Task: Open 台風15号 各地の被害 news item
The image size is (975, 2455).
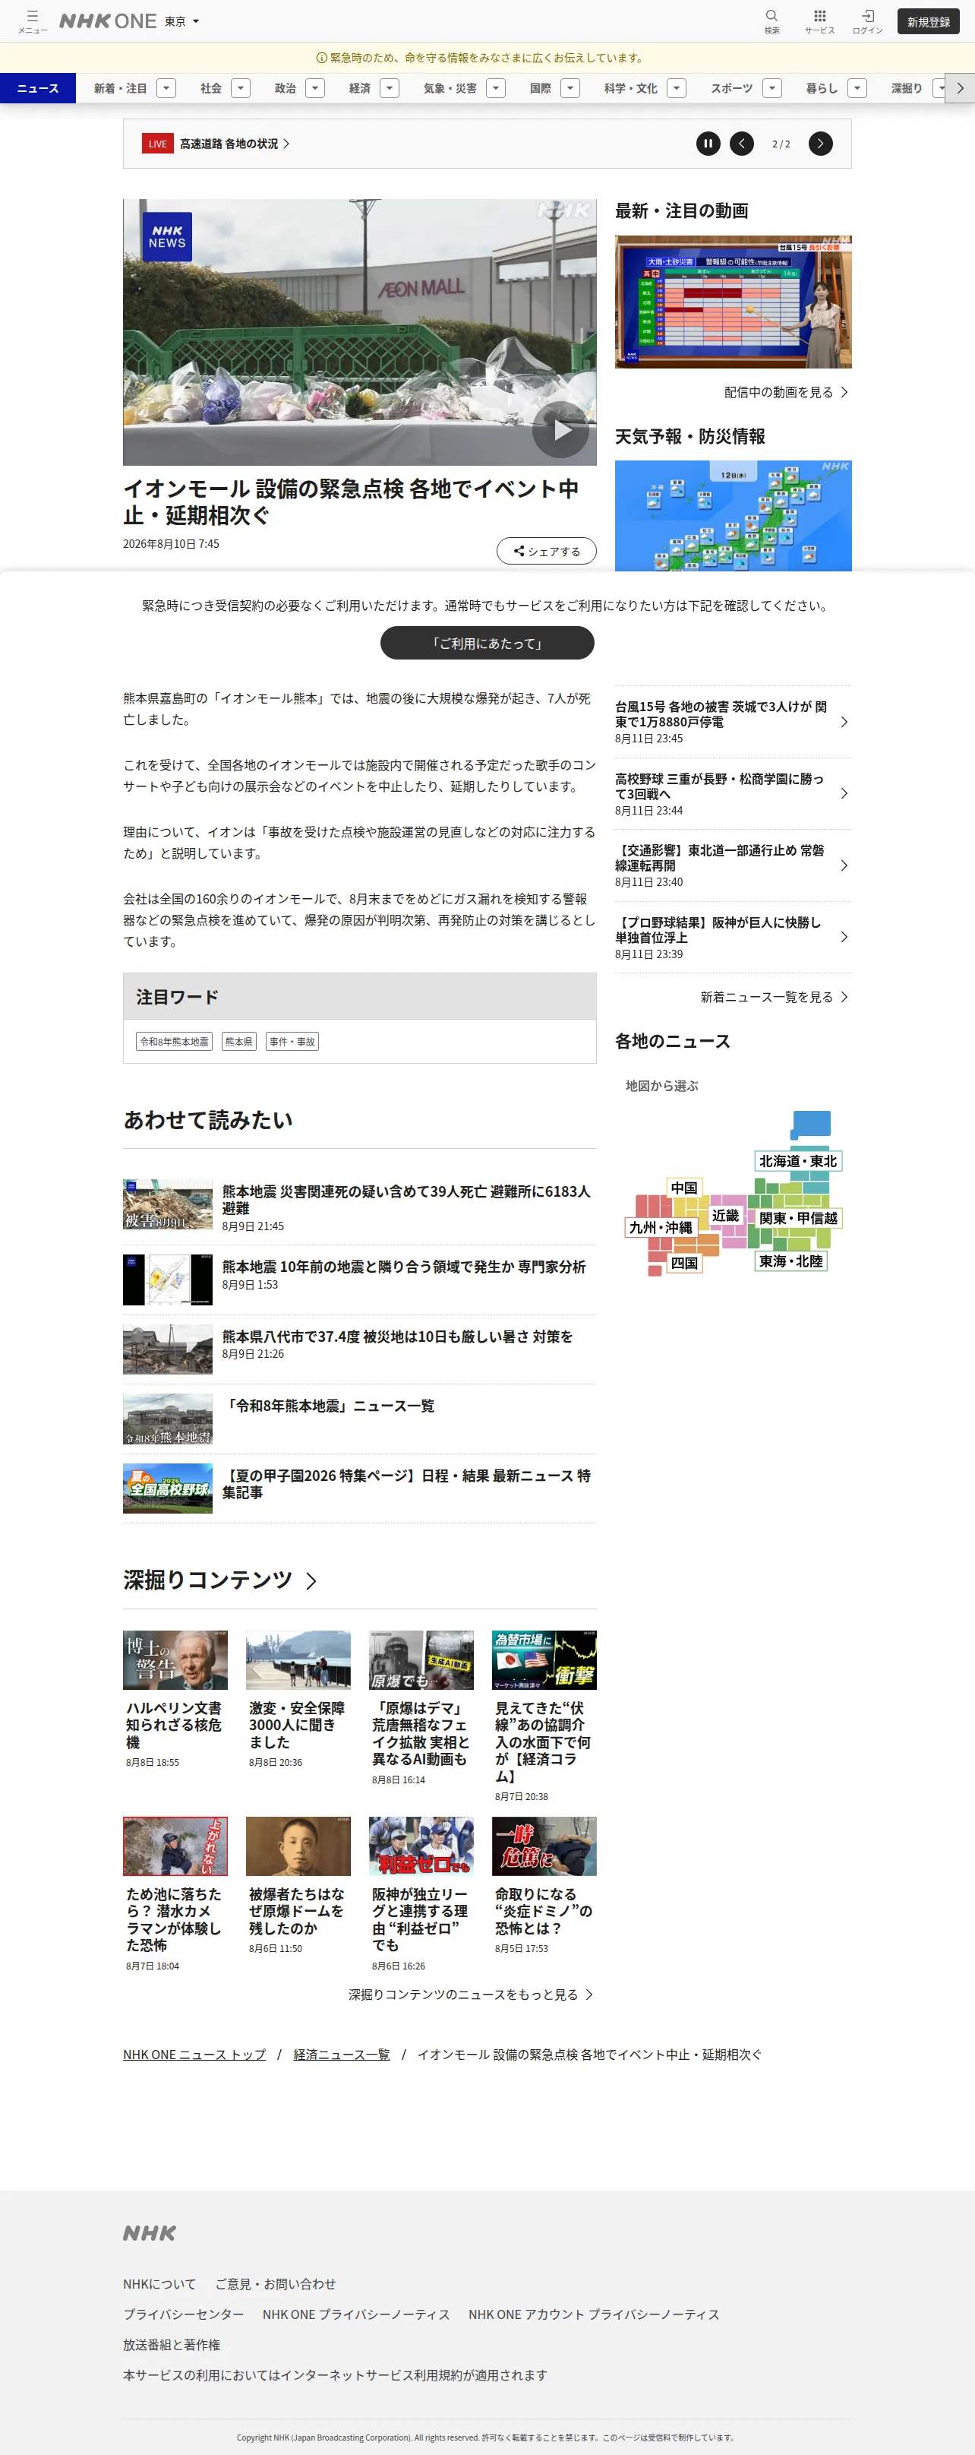Action: (x=734, y=721)
